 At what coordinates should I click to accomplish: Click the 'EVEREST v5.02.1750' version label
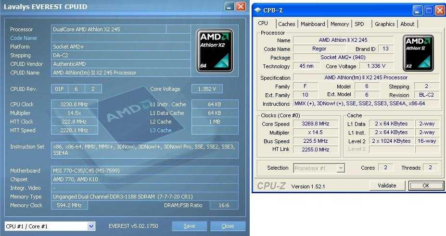[133, 226]
